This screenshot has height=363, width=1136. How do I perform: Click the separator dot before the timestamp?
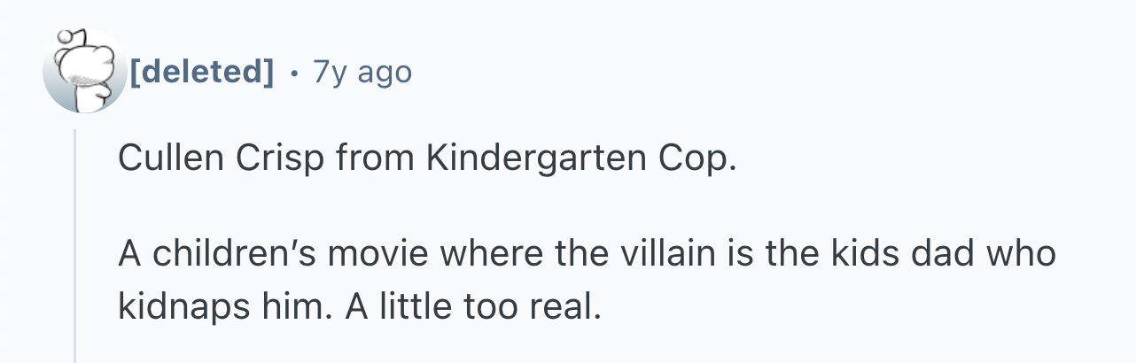click(x=294, y=71)
